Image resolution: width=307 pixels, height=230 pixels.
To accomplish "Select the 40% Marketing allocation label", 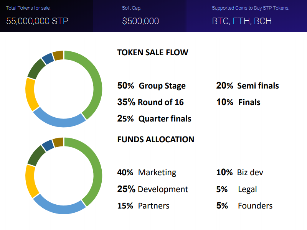I will [x=147, y=172].
